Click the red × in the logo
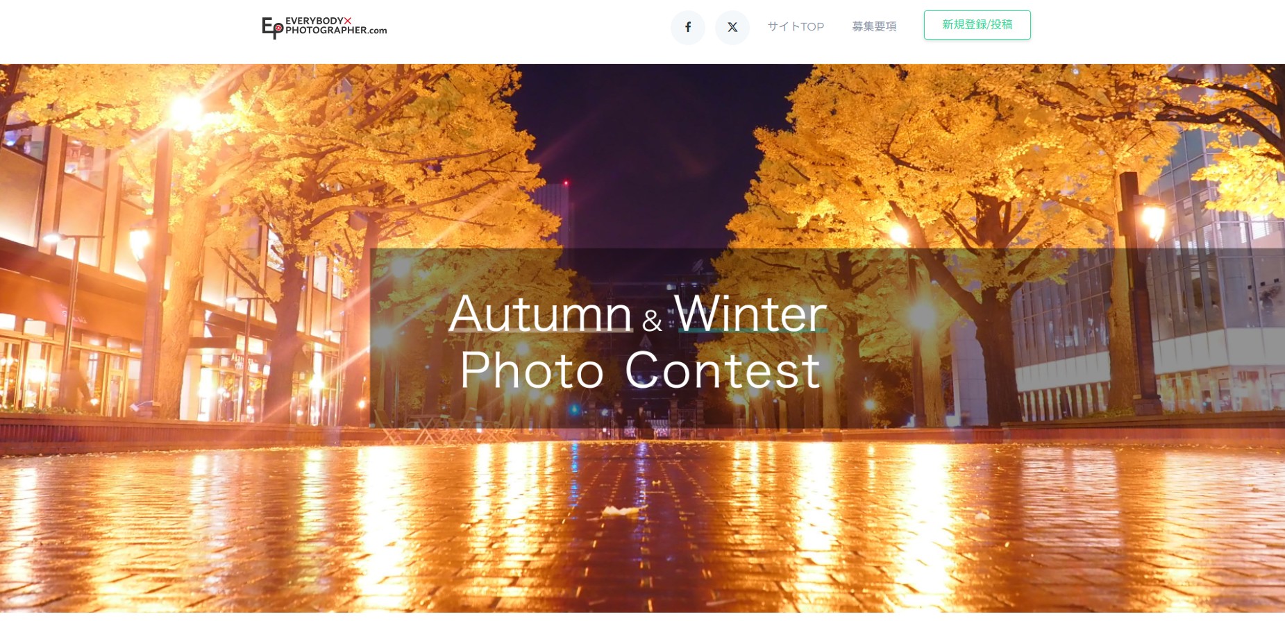 (x=348, y=21)
